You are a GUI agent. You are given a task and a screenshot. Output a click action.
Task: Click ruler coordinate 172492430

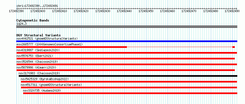pyautogui.click(x=103, y=11)
